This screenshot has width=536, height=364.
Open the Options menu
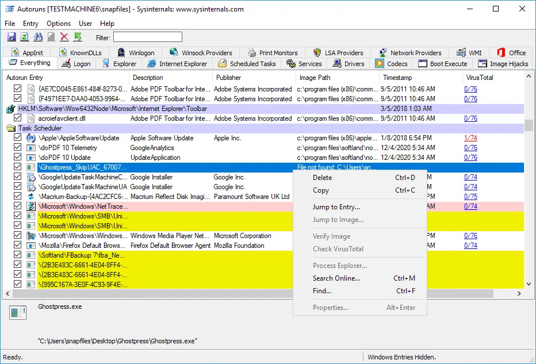[59, 24]
